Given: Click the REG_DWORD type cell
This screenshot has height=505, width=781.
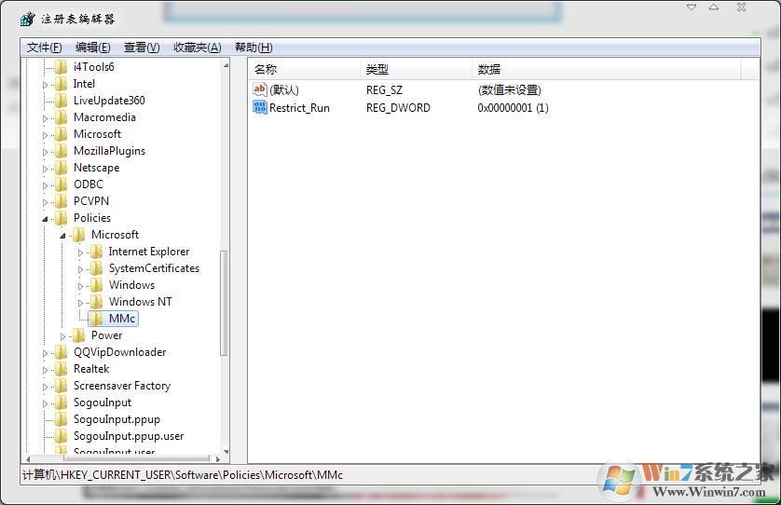Looking at the screenshot, I should (398, 107).
